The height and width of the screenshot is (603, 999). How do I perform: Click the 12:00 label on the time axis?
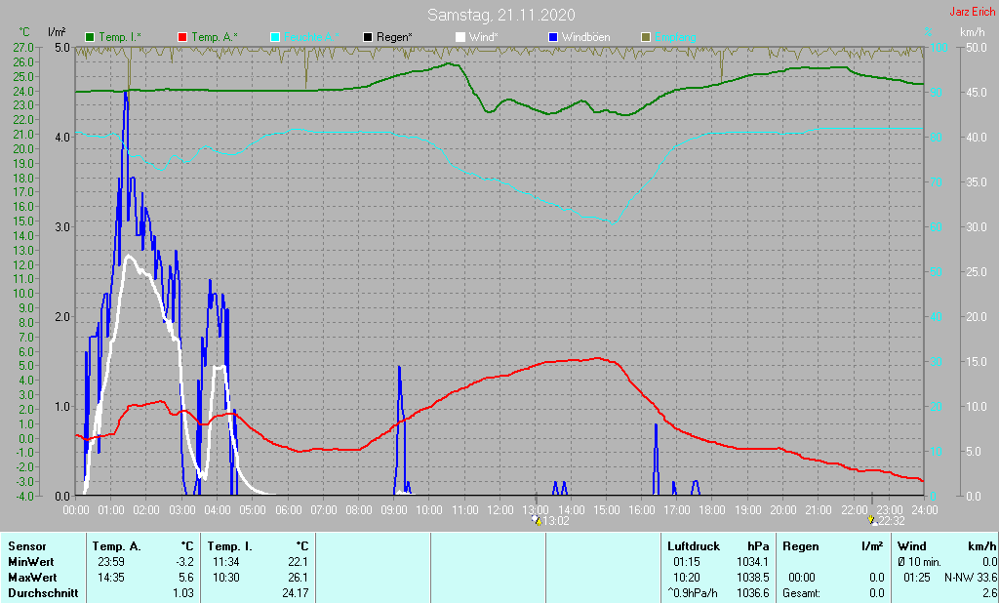500,510
